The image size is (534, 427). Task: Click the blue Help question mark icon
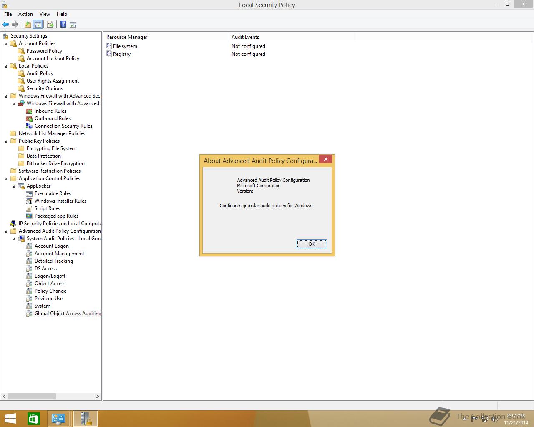(63, 25)
